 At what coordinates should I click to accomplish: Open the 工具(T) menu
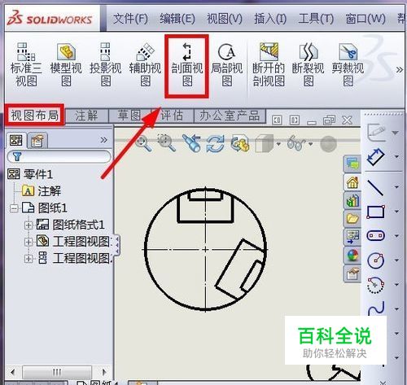tap(316, 19)
